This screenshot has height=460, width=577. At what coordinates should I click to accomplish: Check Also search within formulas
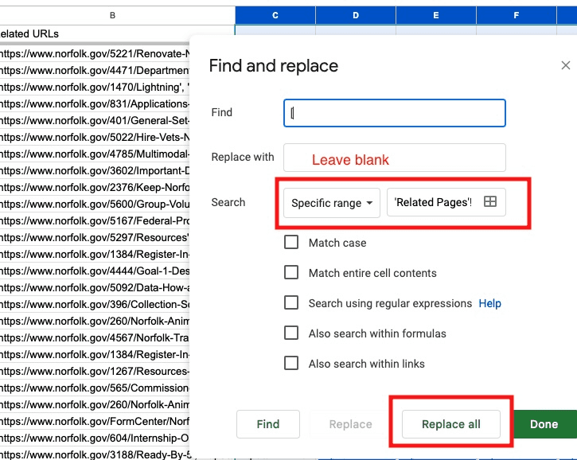tap(291, 333)
